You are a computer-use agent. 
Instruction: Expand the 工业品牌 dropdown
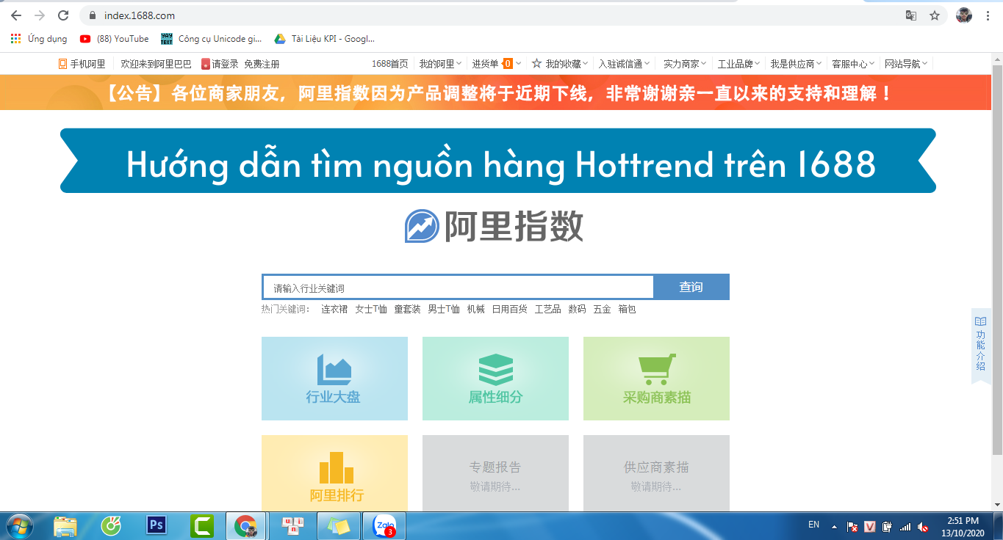point(738,64)
